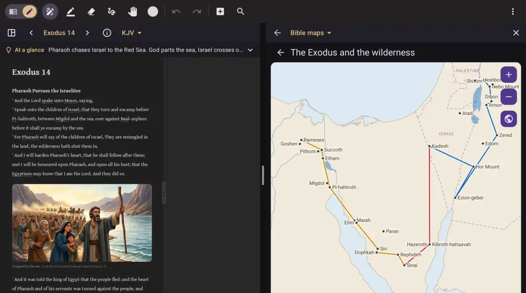The height and width of the screenshot is (293, 526).
Task: Open the three-dot overflow menu
Action: coord(513,12)
